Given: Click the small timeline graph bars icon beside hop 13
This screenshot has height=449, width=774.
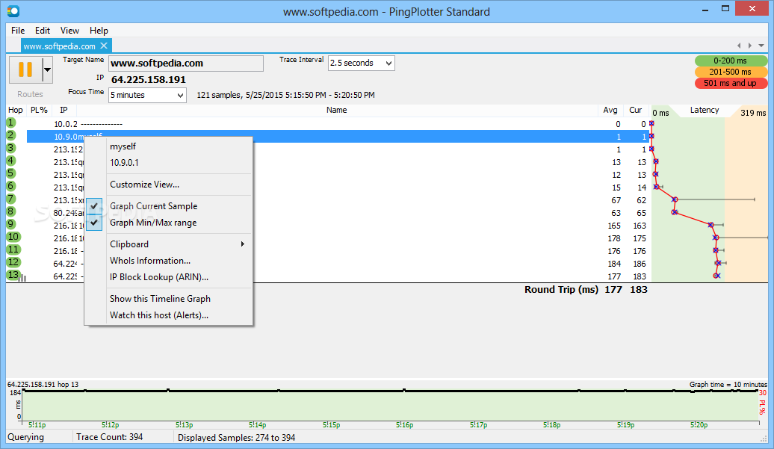Looking at the screenshot, I should [x=22, y=278].
